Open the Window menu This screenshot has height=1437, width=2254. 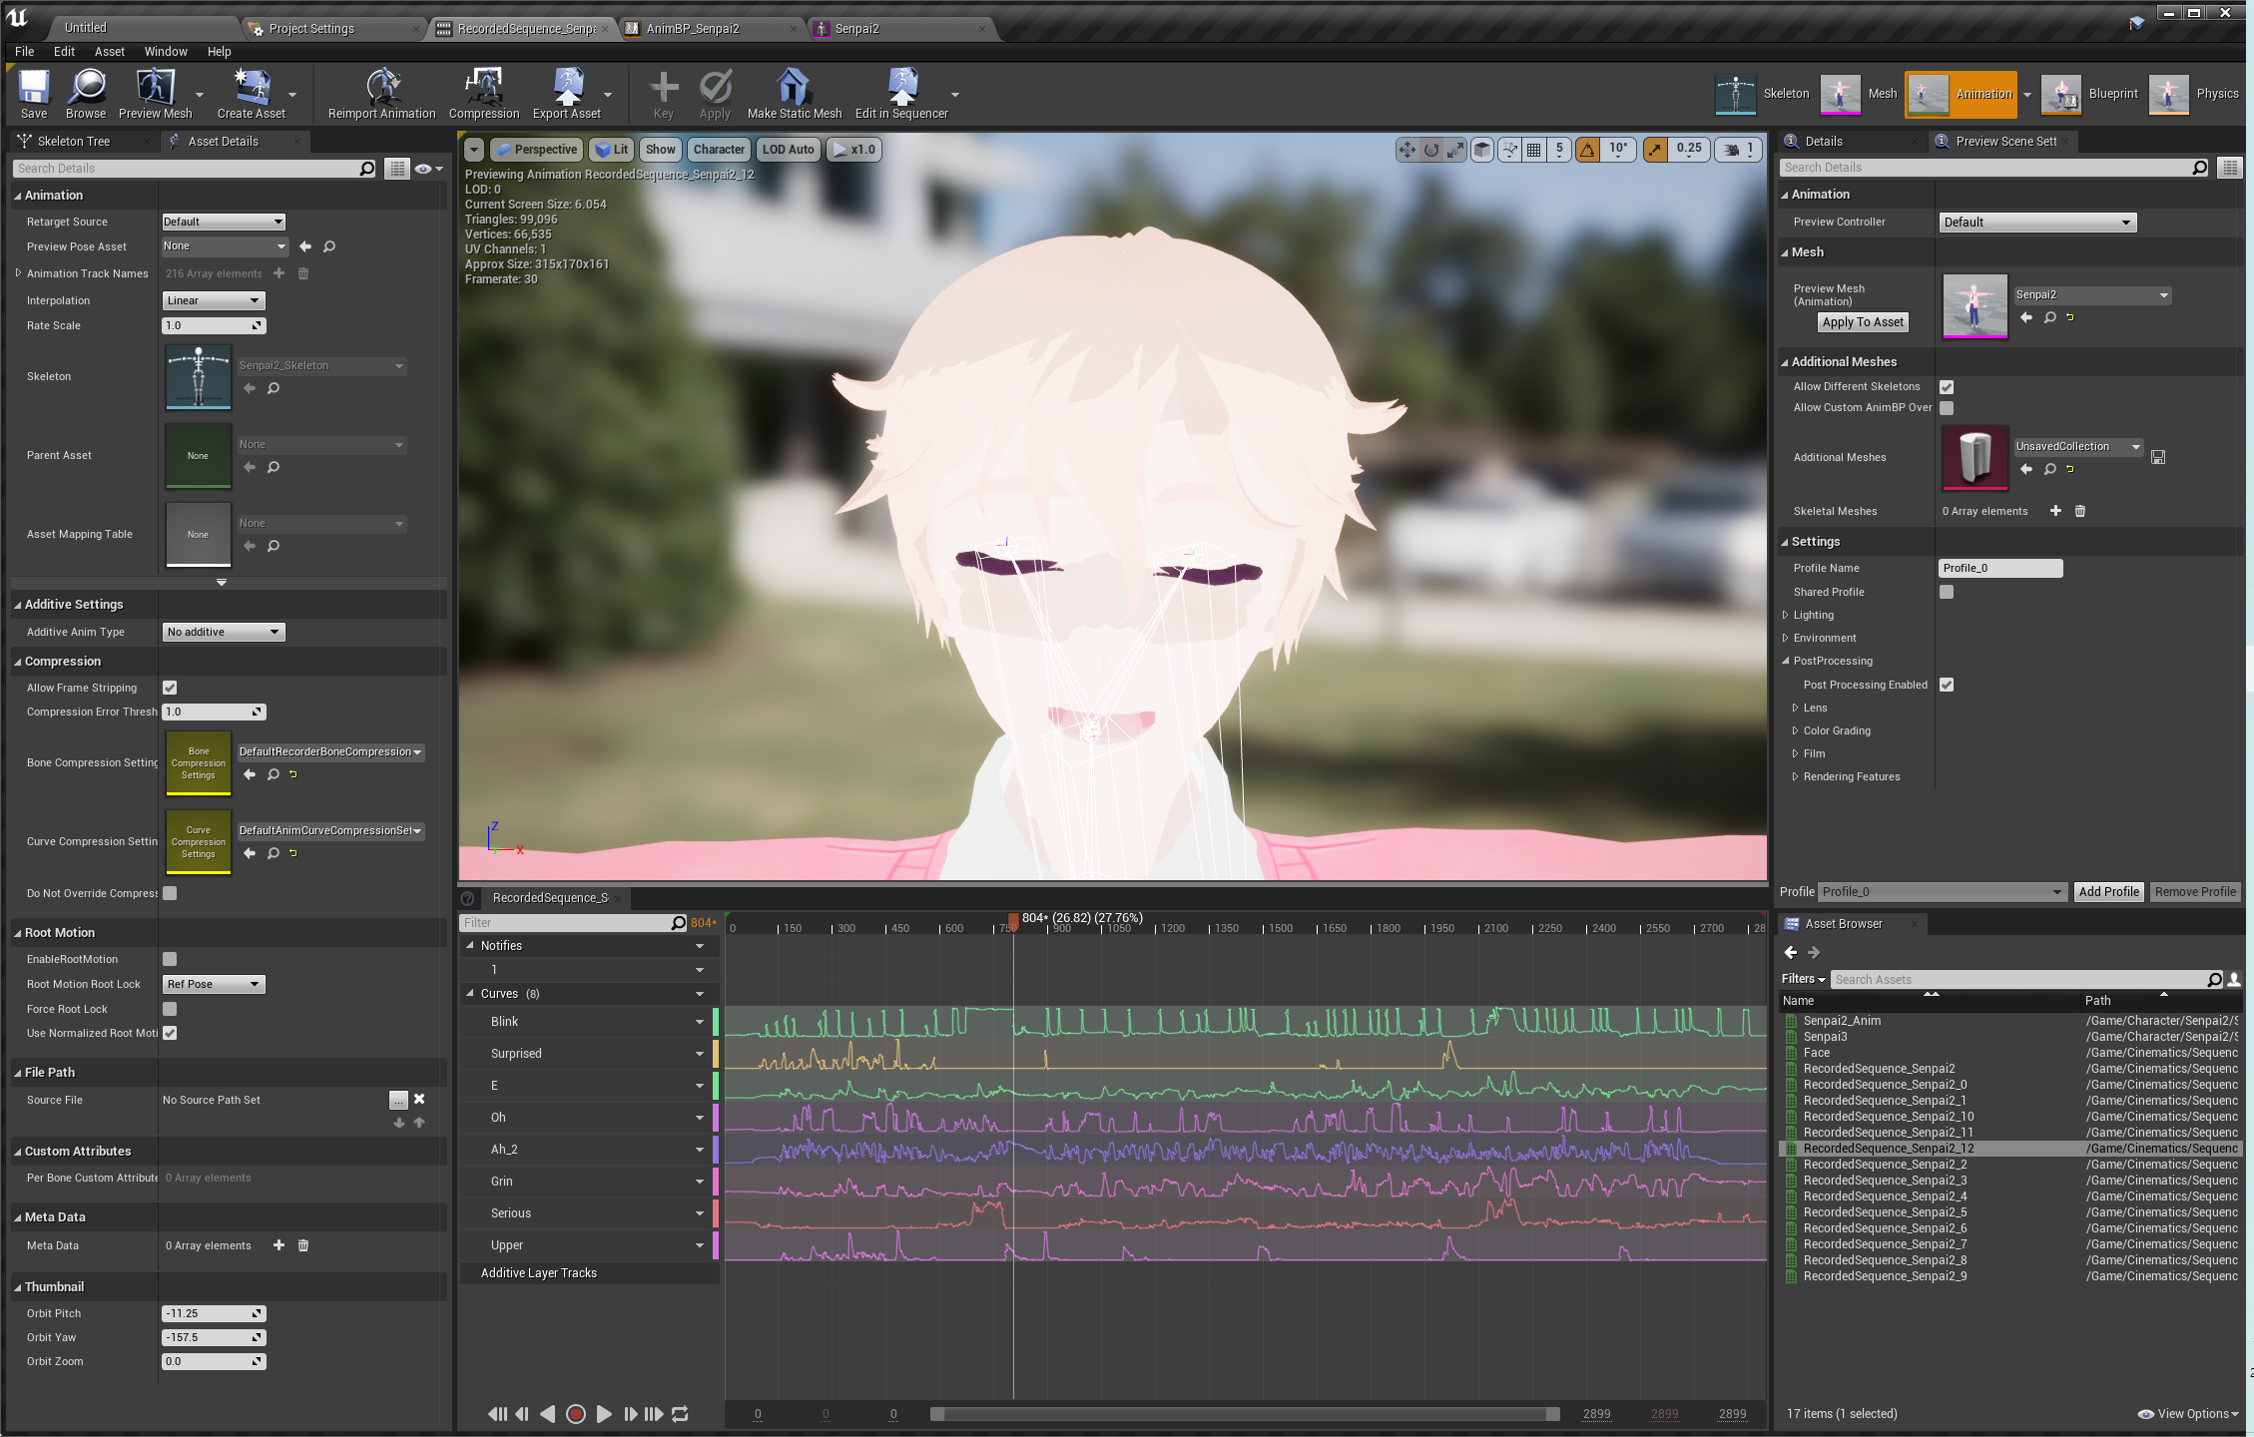166,52
